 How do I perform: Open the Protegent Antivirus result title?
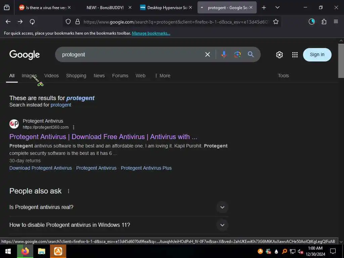point(103,137)
